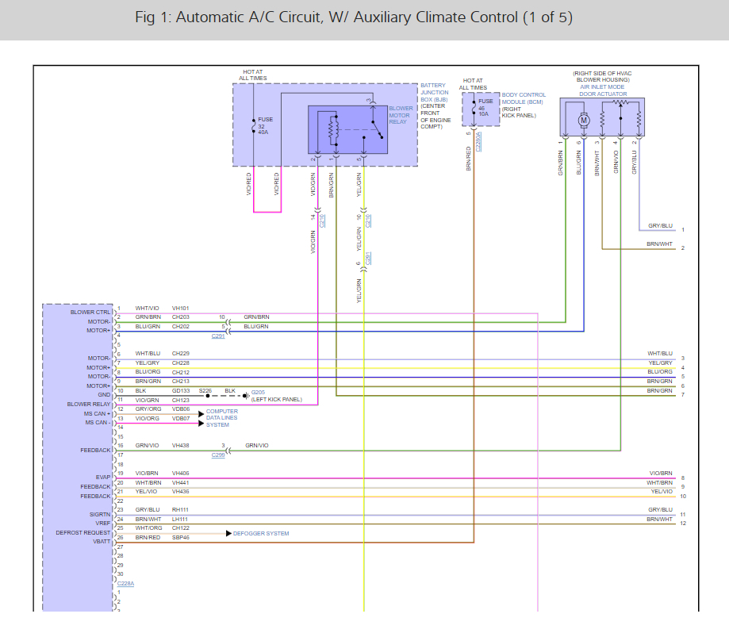Screen dimensions: 729x633
Task: Select the circuit code CH213
Action: tap(180, 381)
